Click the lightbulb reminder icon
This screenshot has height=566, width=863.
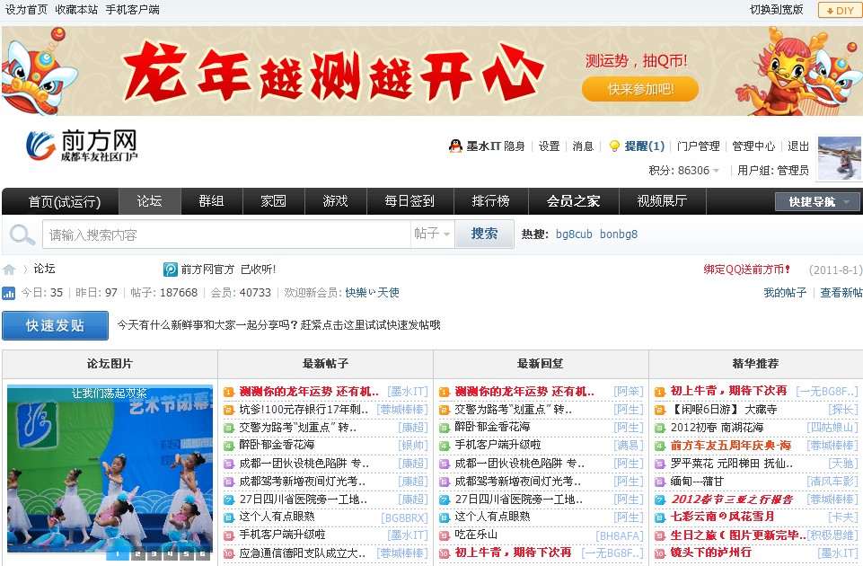pos(614,146)
